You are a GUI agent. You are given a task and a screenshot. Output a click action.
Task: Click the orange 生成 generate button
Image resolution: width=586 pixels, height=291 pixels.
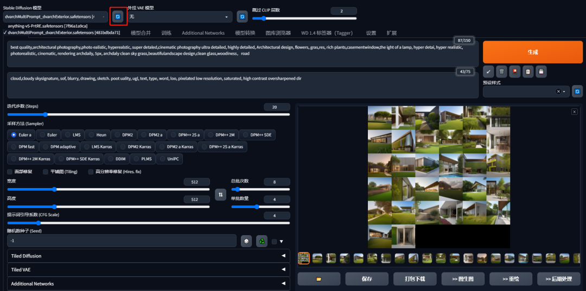point(533,52)
